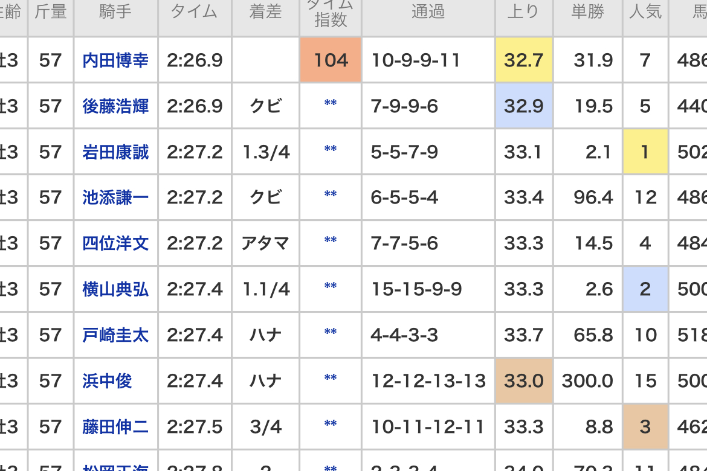This screenshot has height=471, width=707.
Task: Open 四位洋文 jockey page
Action: (115, 244)
